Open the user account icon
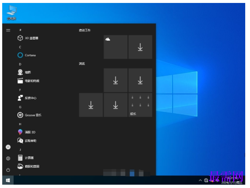The image size is (250, 188). [8, 147]
